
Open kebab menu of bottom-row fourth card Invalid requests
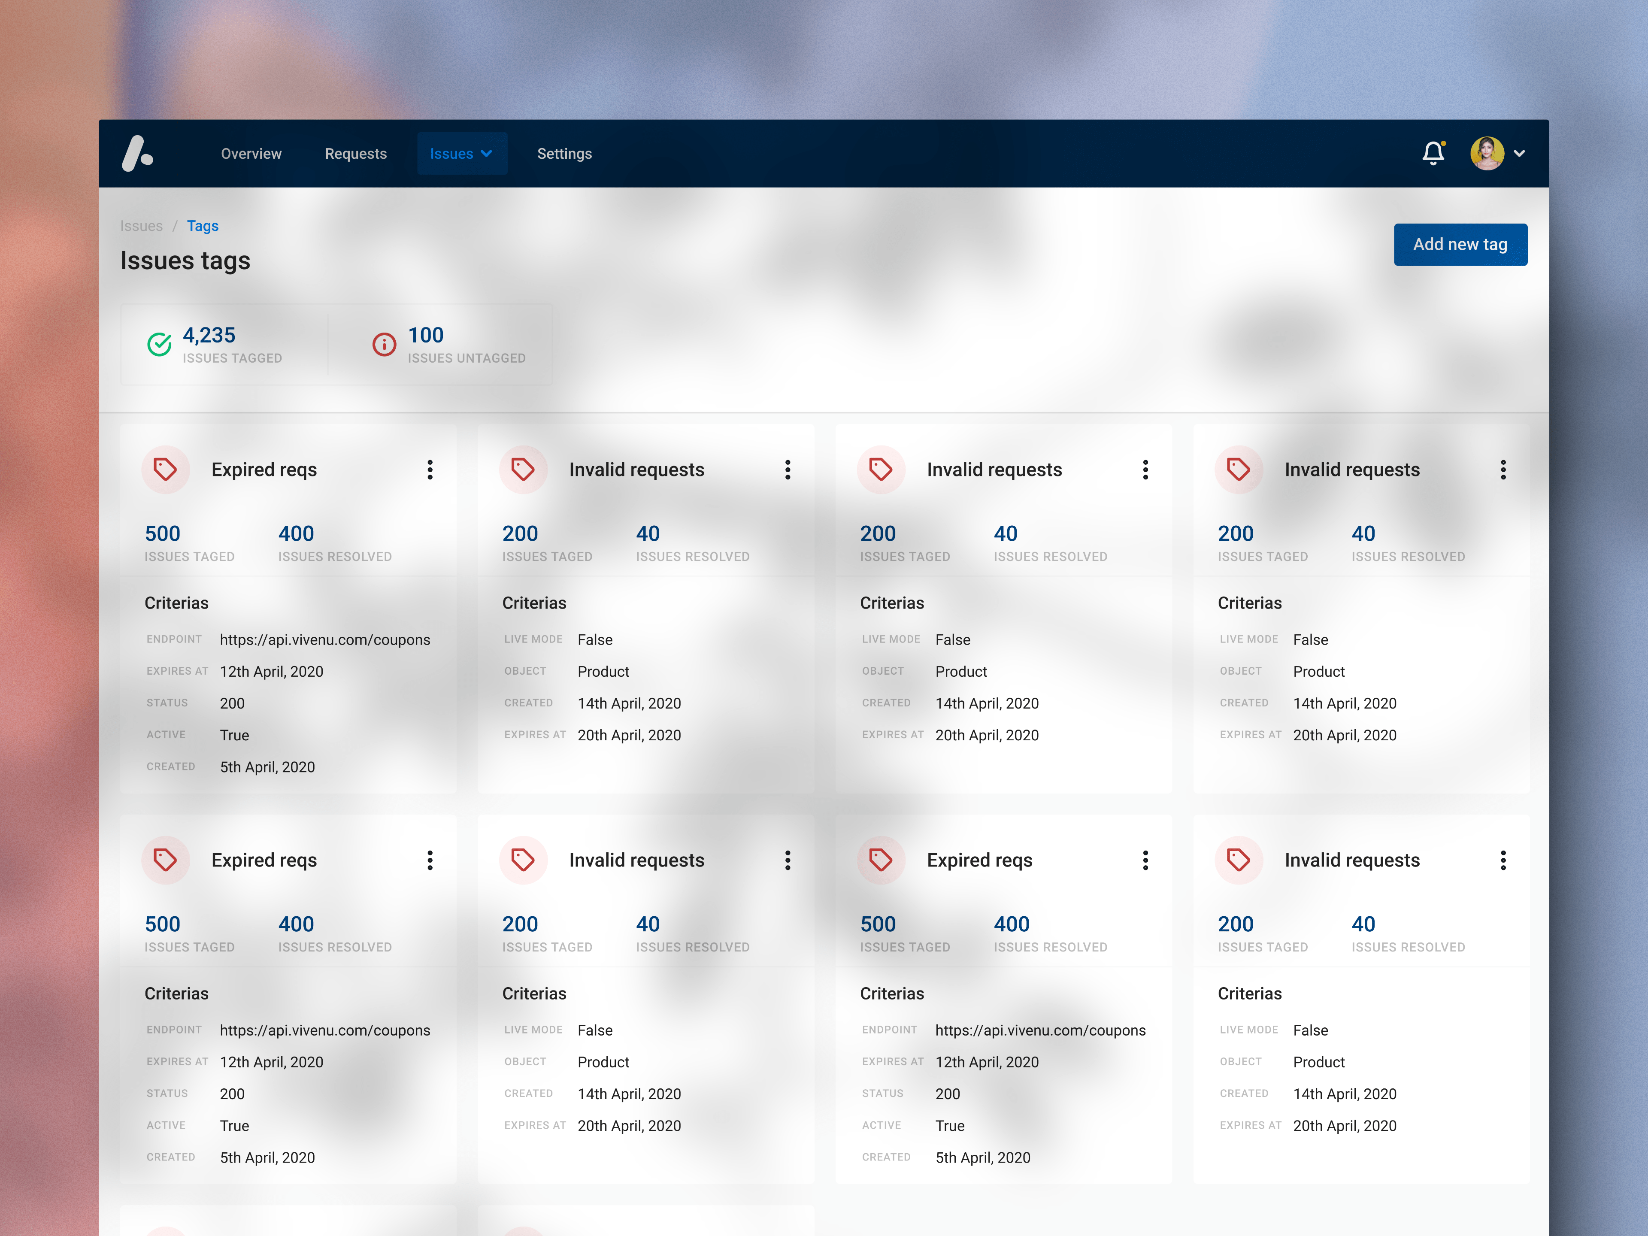point(1503,860)
